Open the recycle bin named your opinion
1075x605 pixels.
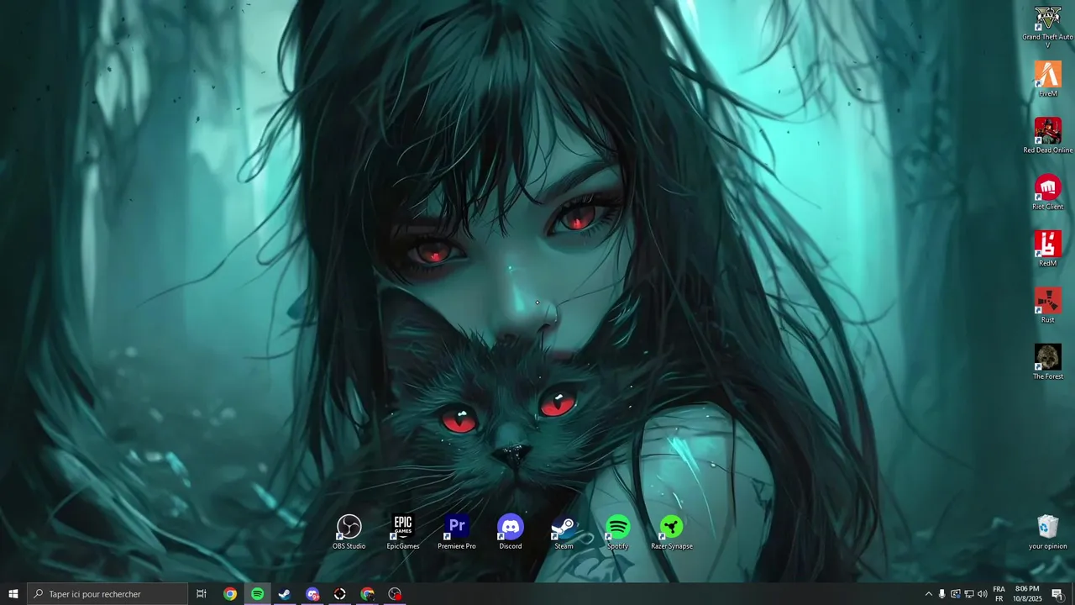click(1047, 532)
